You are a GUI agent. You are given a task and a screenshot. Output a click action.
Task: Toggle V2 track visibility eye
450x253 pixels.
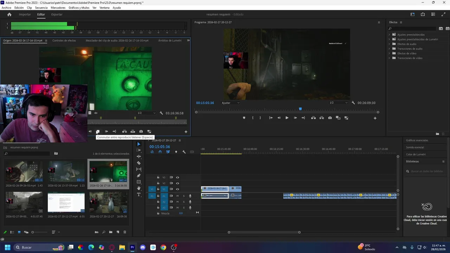[178, 183]
